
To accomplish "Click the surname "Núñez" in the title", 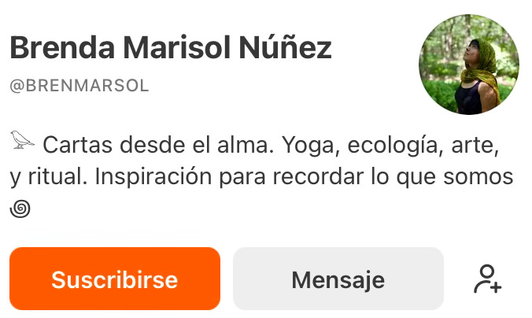I will click(285, 47).
